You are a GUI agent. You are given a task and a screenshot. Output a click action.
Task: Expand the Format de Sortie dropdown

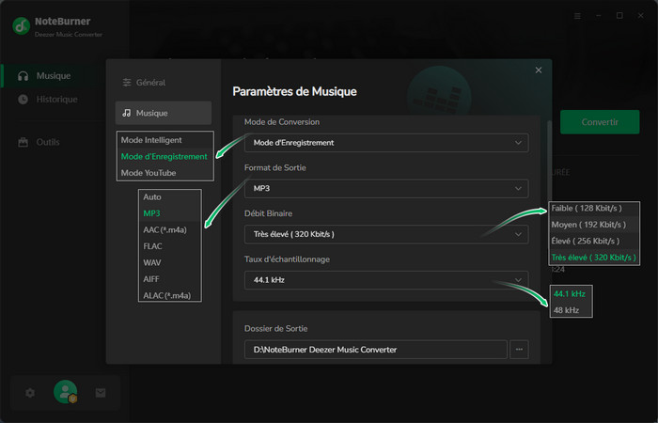point(386,189)
